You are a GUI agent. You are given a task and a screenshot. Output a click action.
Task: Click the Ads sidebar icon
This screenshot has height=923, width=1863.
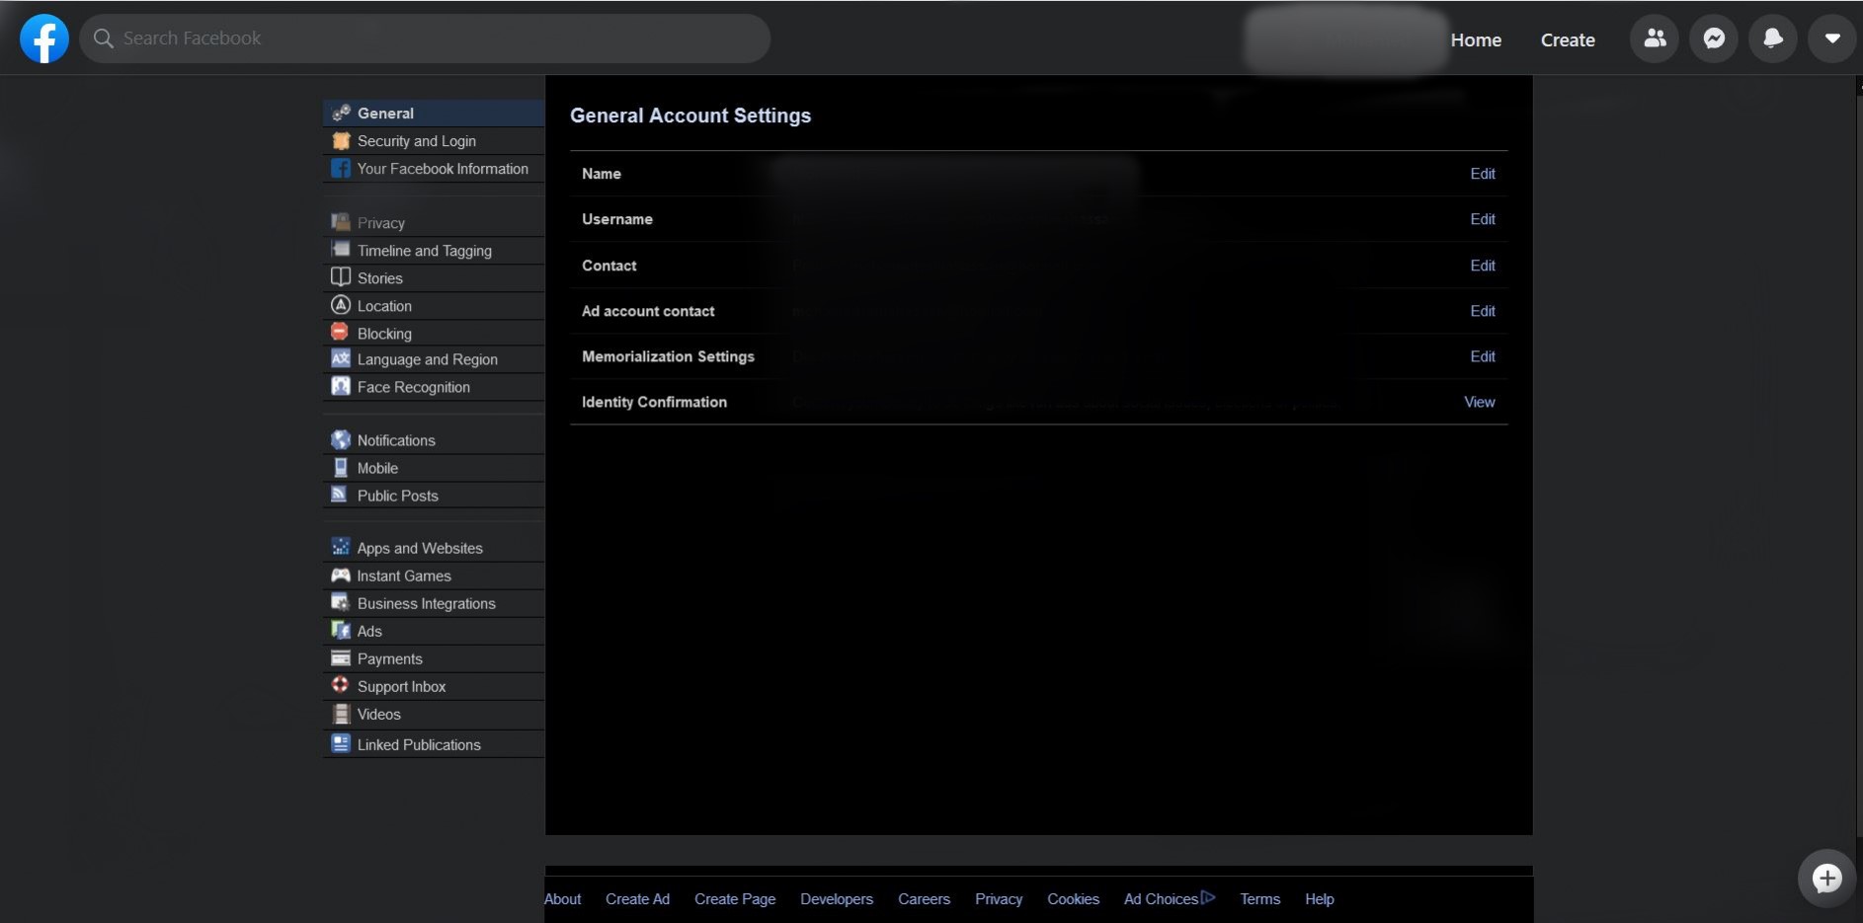pyautogui.click(x=341, y=630)
